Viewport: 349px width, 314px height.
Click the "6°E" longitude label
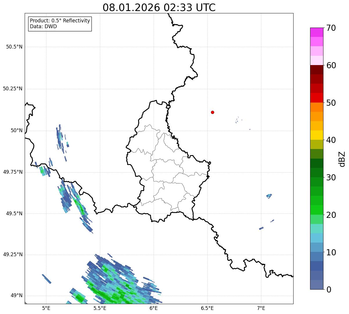(154, 308)
